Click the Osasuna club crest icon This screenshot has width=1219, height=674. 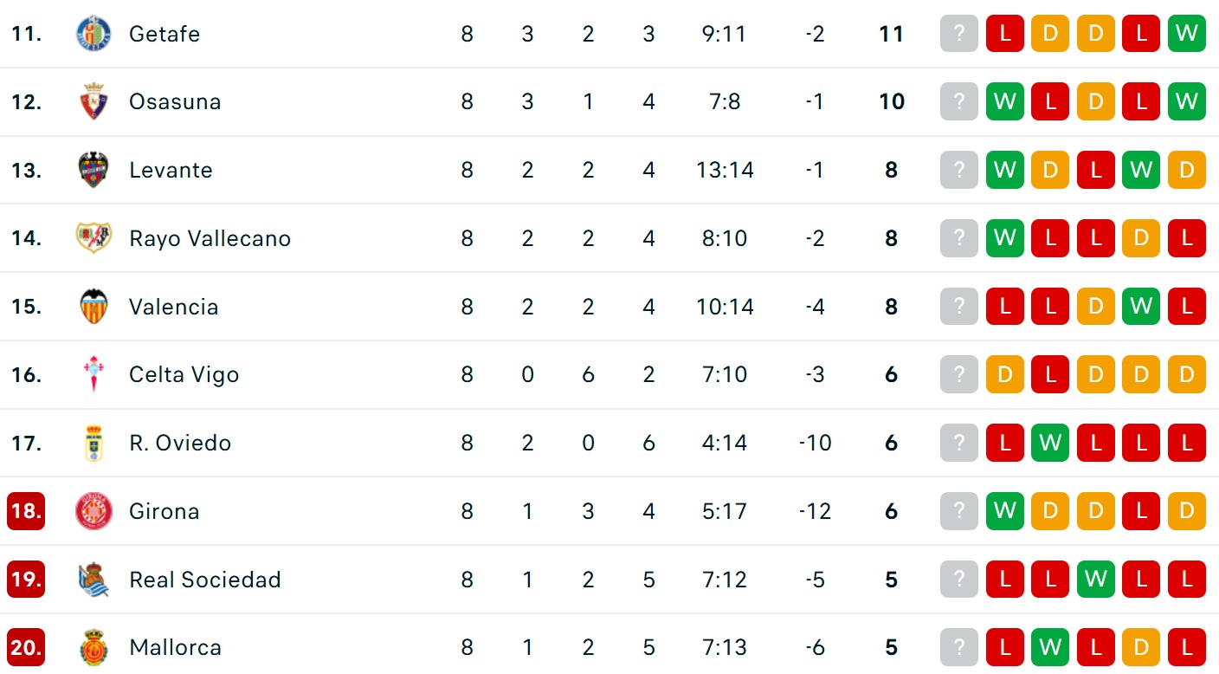click(94, 102)
